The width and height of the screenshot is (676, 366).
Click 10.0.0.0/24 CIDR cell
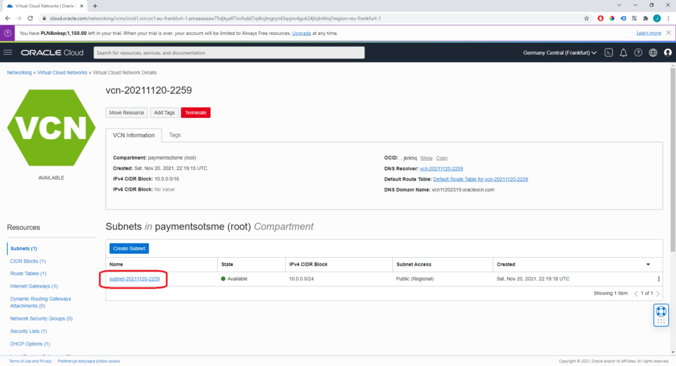(x=301, y=279)
